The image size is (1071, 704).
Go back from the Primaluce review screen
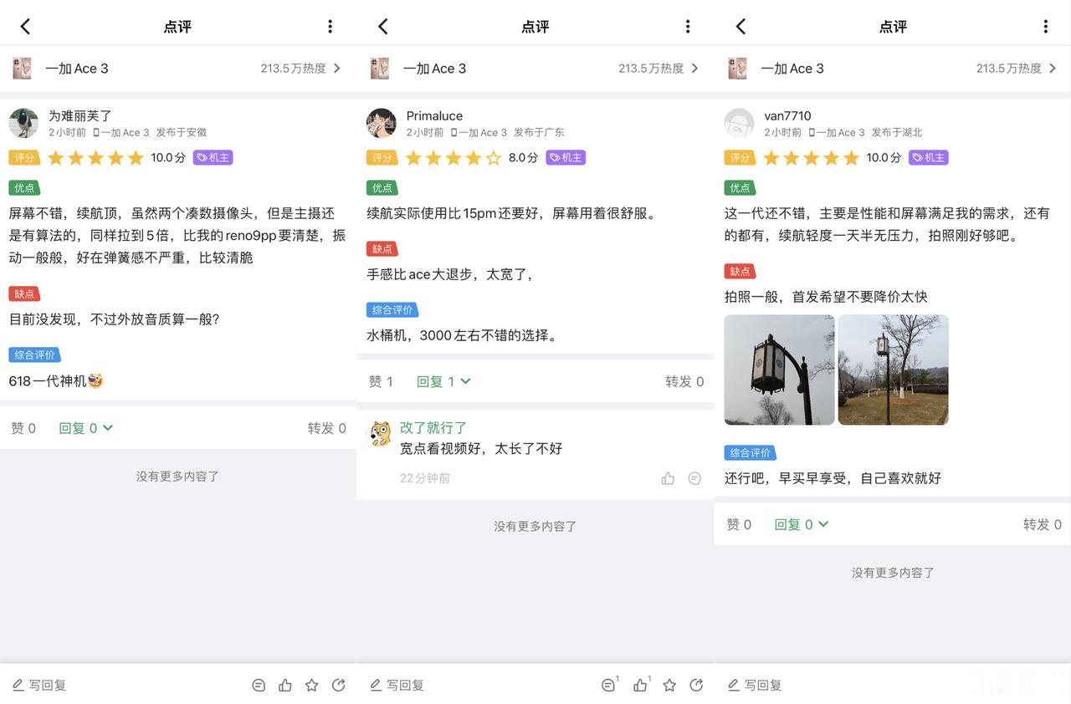383,27
